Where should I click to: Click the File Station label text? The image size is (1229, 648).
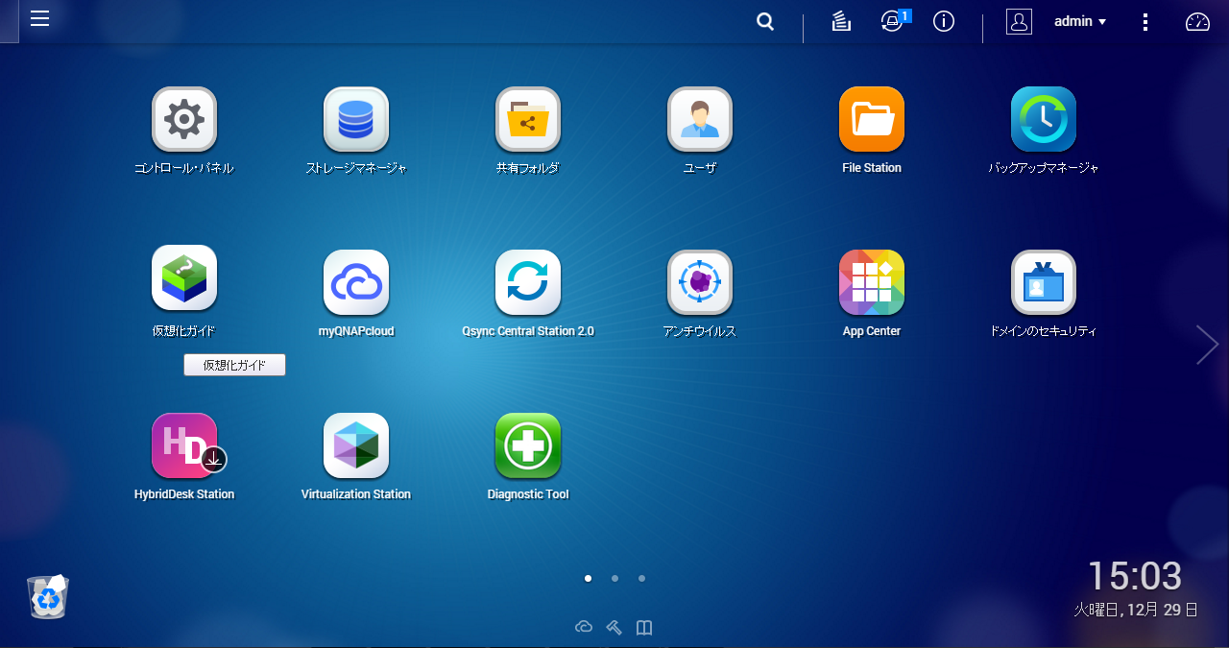tap(872, 168)
